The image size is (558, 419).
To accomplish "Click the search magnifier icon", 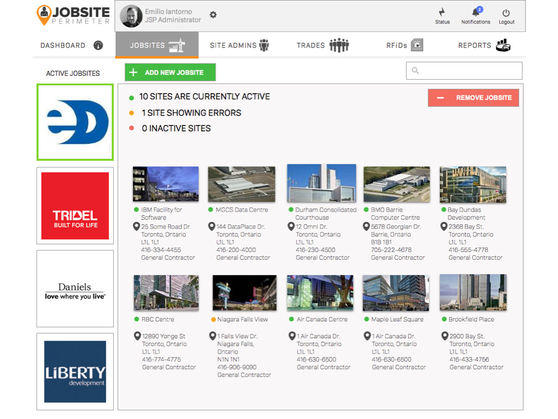I will click(x=415, y=70).
